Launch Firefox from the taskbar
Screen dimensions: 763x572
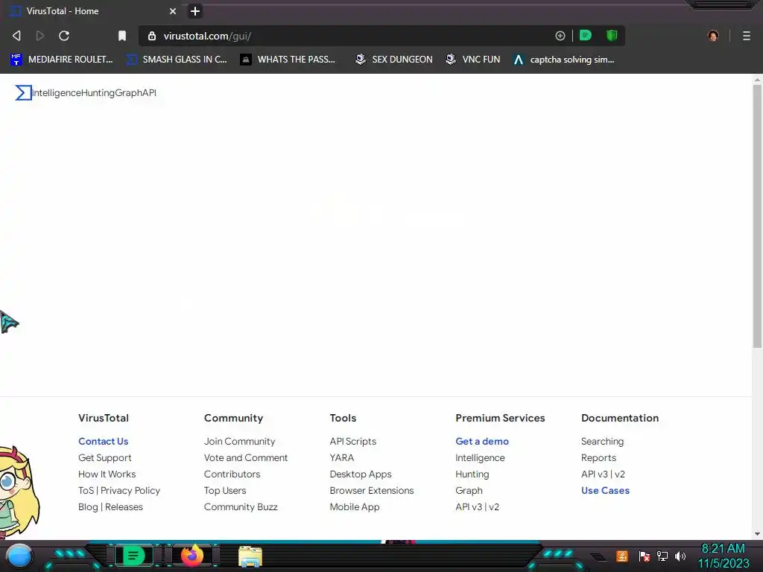click(192, 556)
